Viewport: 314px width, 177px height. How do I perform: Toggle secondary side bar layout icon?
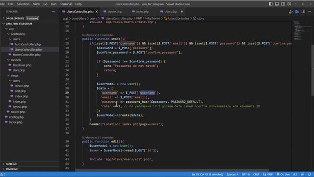click(283, 4)
